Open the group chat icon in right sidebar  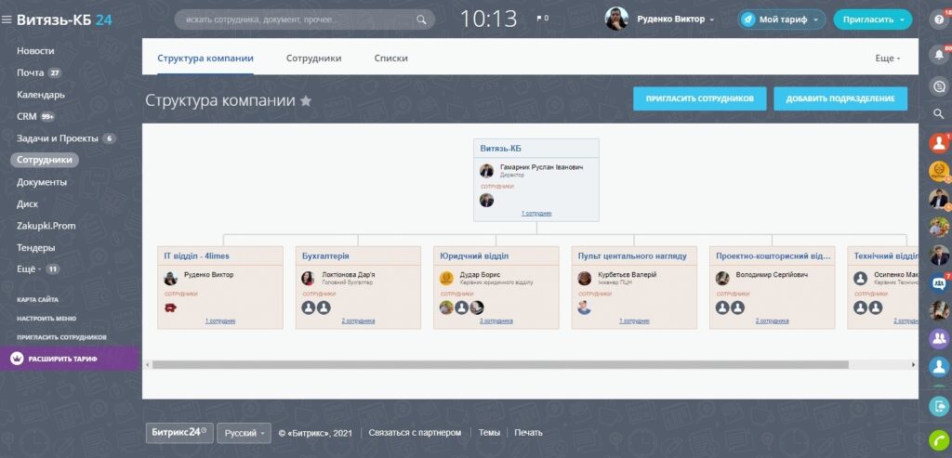click(x=939, y=282)
